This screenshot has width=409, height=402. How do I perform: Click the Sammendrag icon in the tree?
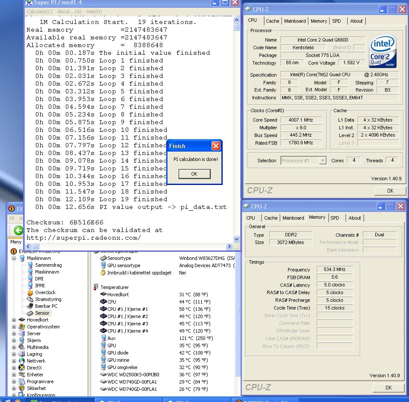(30, 265)
